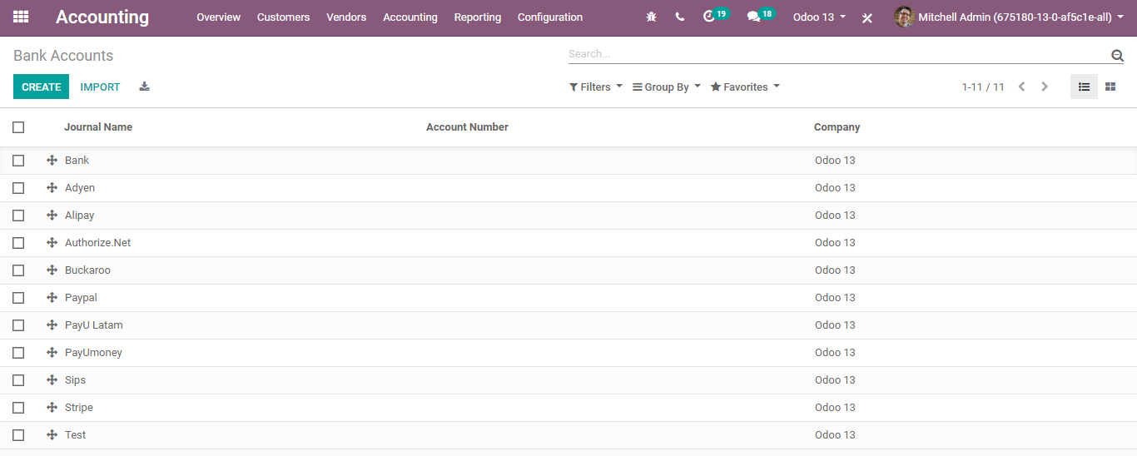
Task: Open the Accounting top menu item
Action: [x=410, y=17]
